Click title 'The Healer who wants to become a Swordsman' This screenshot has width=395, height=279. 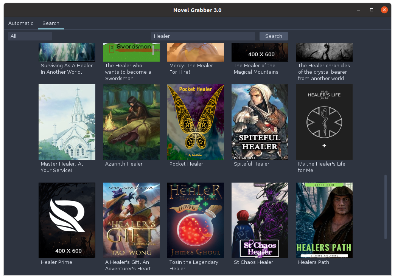(x=128, y=72)
